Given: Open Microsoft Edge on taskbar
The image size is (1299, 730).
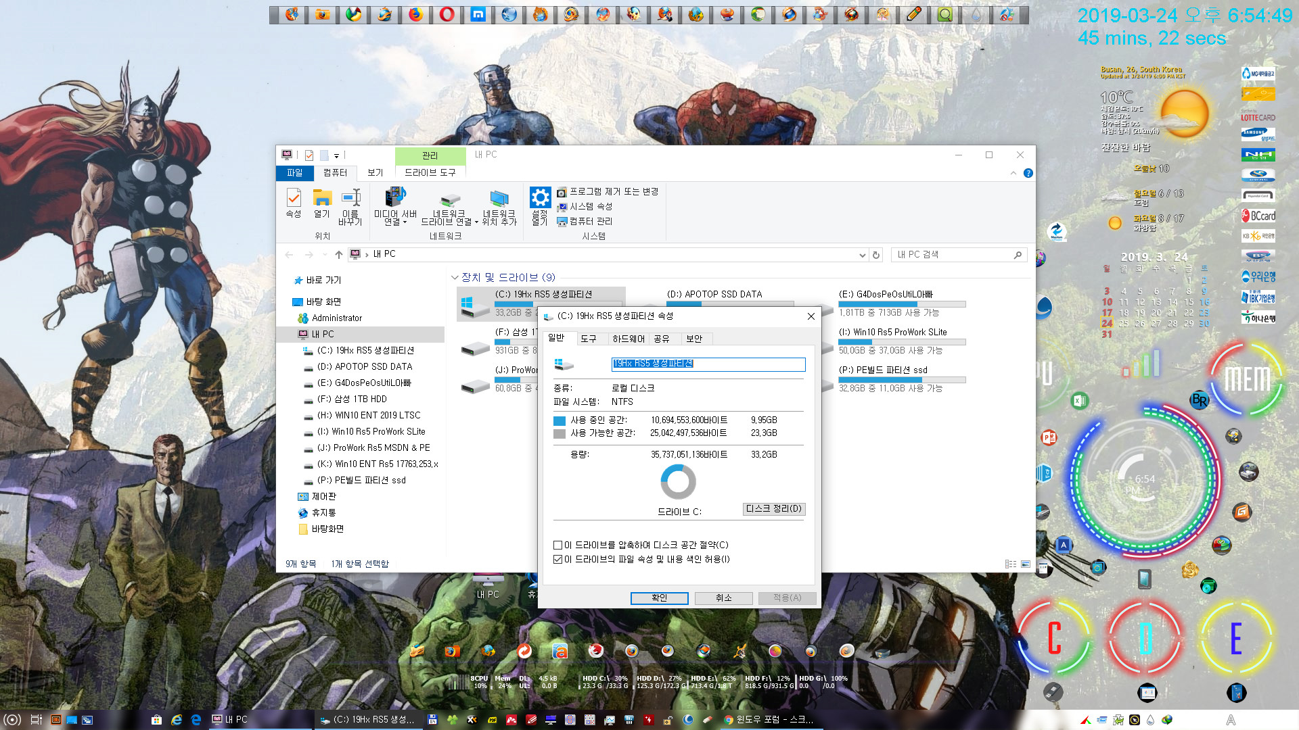Looking at the screenshot, I should pyautogui.click(x=196, y=720).
